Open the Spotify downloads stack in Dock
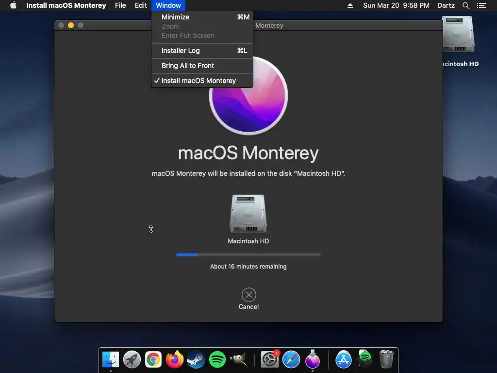 (x=365, y=359)
